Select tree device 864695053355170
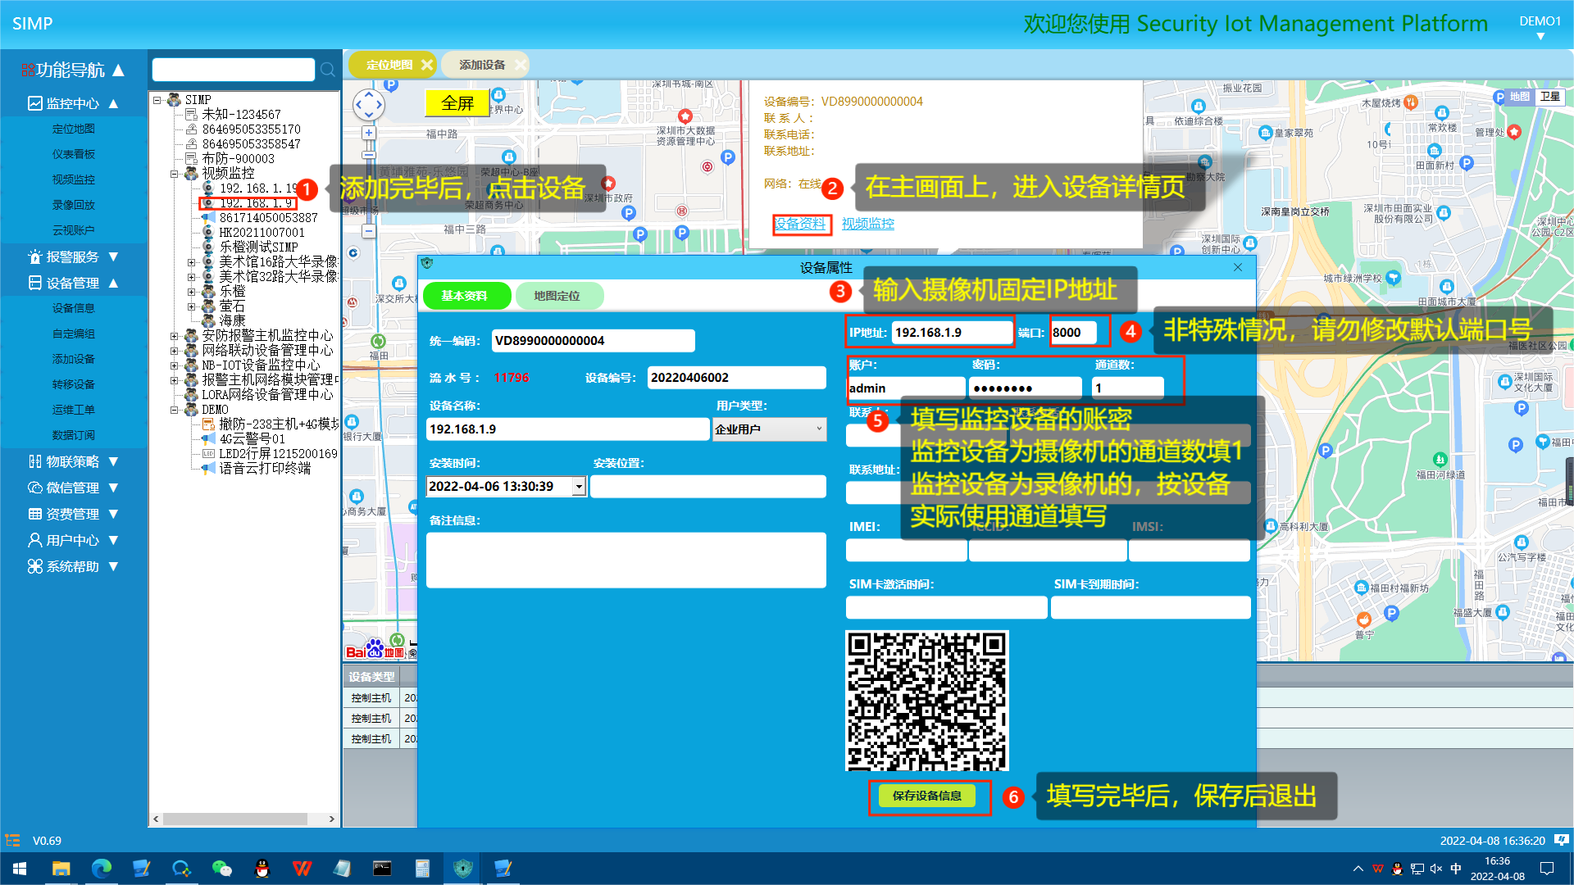This screenshot has width=1574, height=885. (x=252, y=129)
